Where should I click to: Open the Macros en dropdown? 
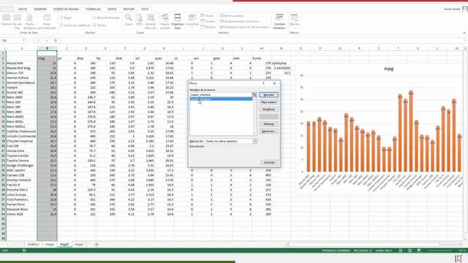click(254, 141)
